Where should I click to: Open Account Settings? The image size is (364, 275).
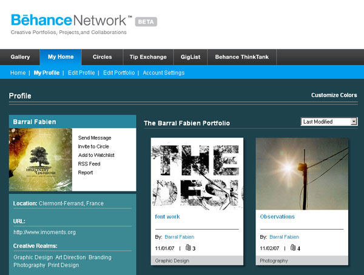click(164, 73)
